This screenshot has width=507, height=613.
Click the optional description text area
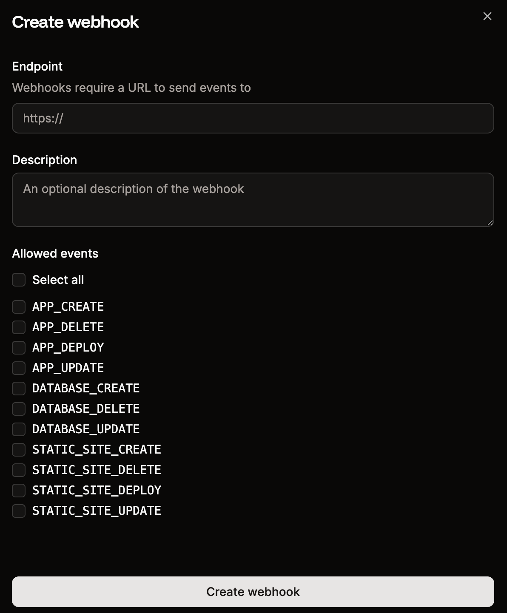point(253,199)
